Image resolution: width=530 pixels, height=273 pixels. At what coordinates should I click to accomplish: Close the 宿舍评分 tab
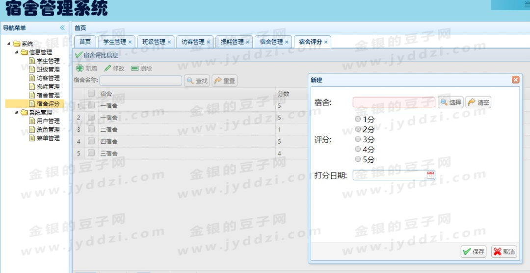326,42
